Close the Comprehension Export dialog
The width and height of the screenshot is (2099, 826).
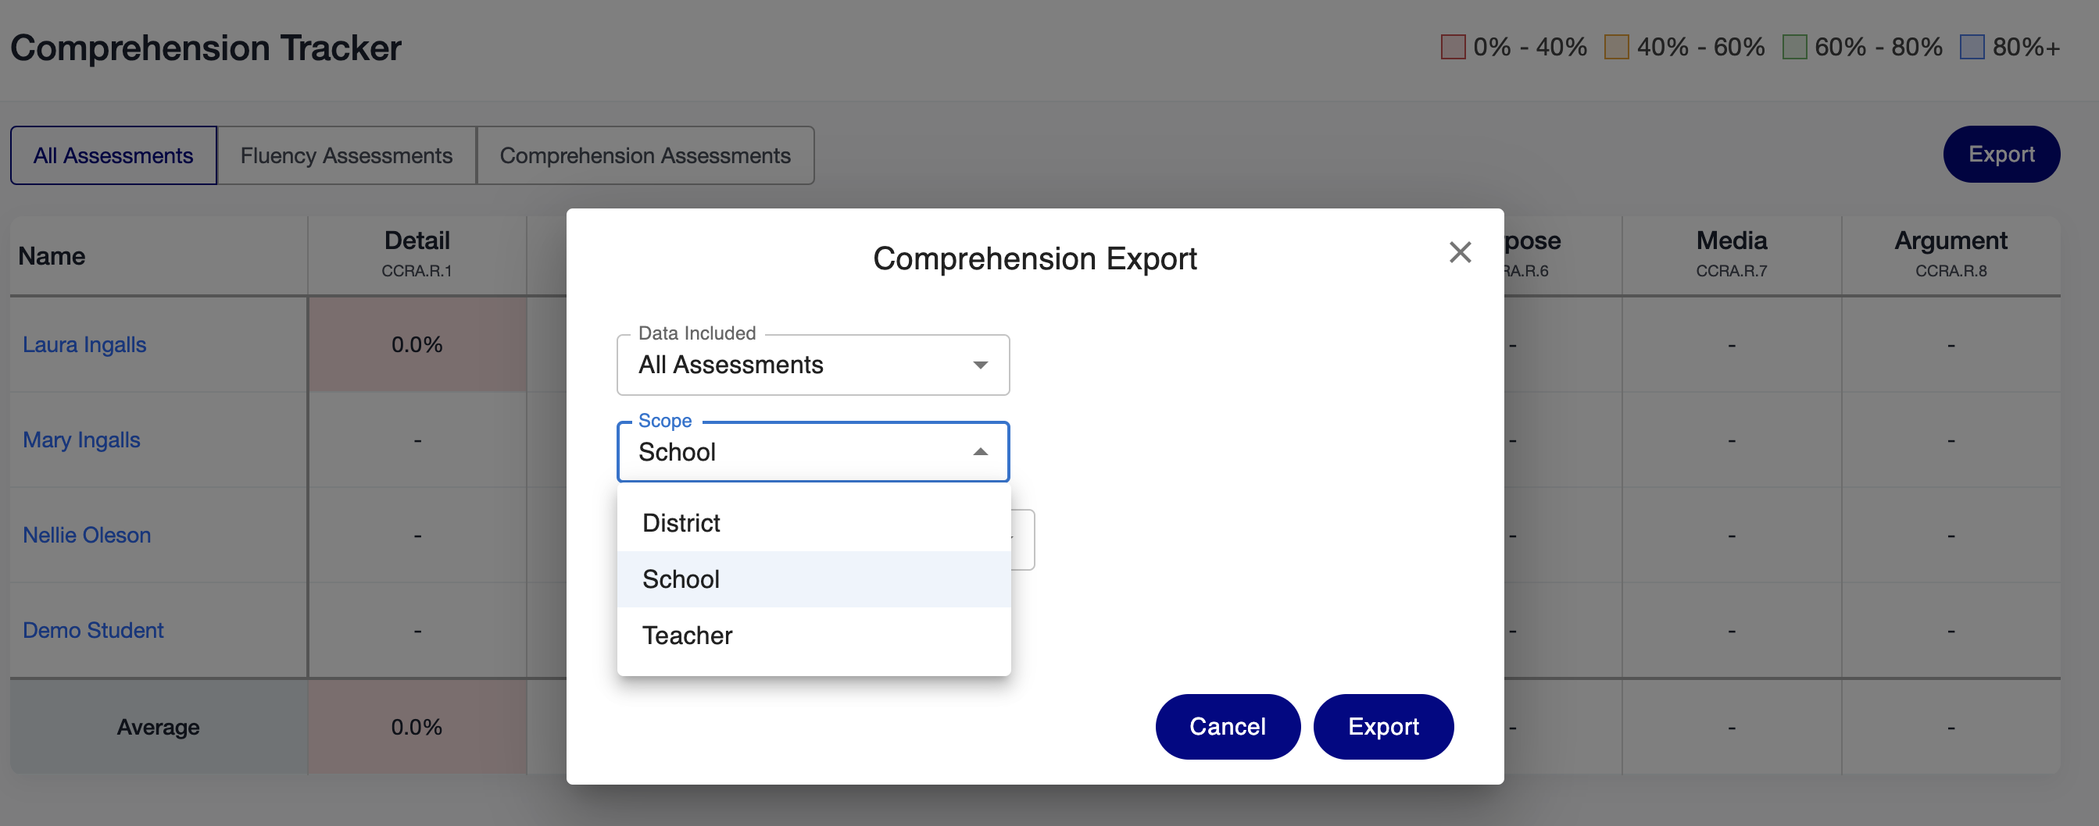(1459, 252)
